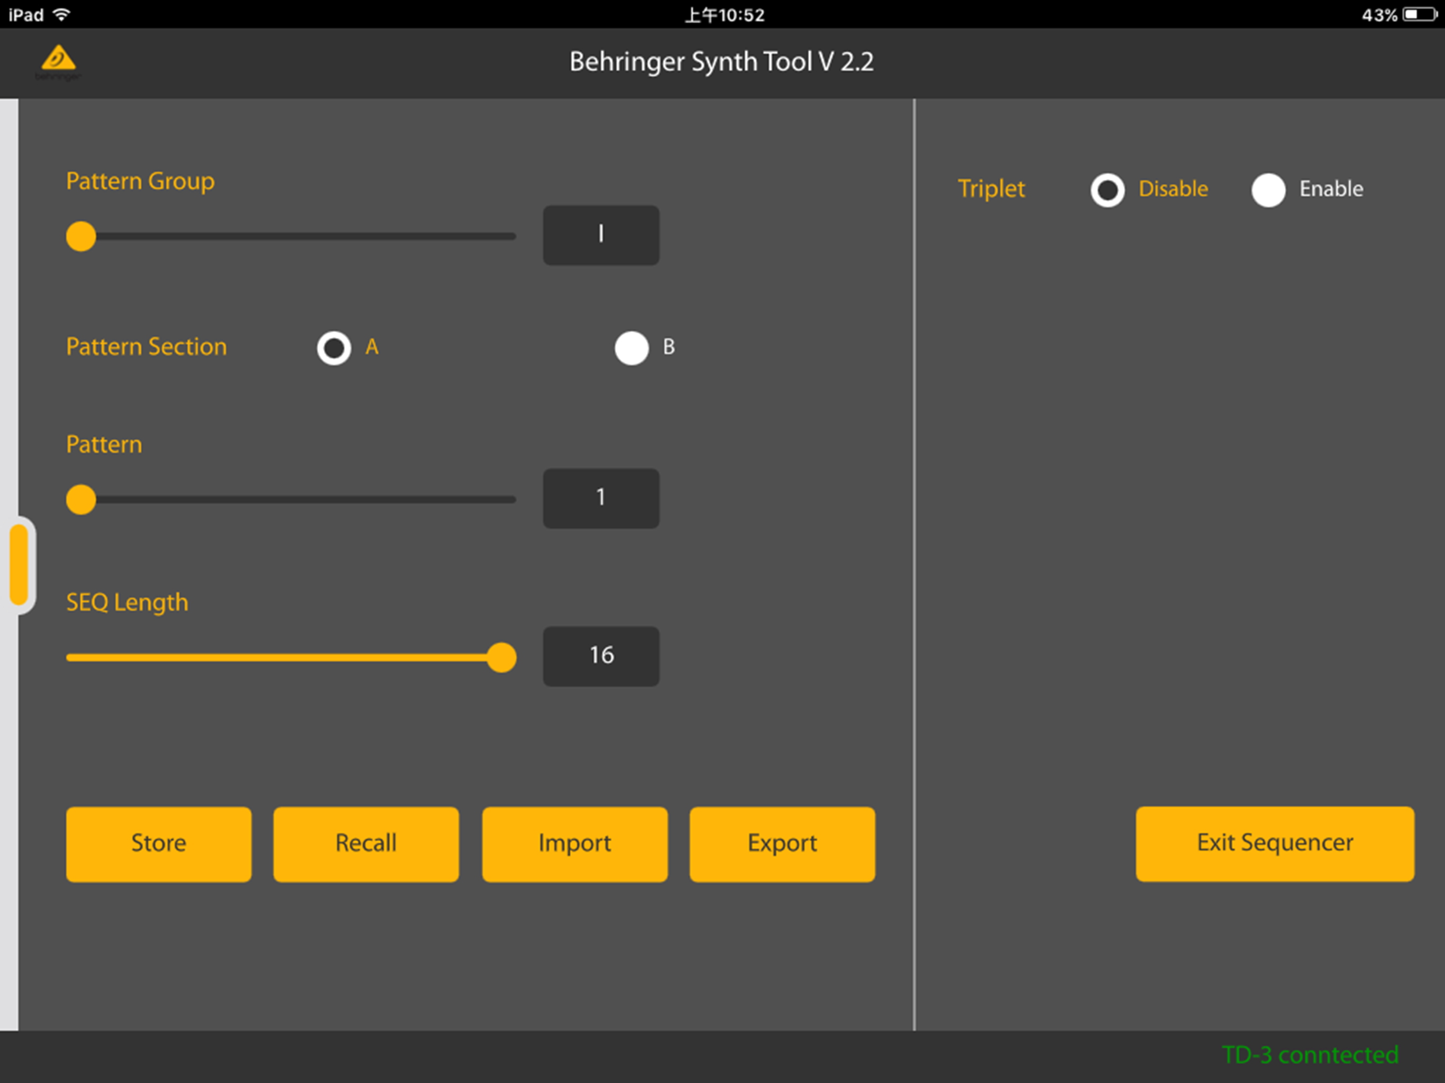
Task: Tap the battery indicator icon
Action: coord(1419,14)
